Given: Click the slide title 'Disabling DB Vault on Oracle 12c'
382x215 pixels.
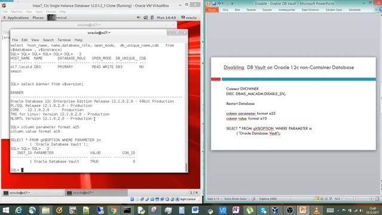Looking at the screenshot, I should (288, 67).
